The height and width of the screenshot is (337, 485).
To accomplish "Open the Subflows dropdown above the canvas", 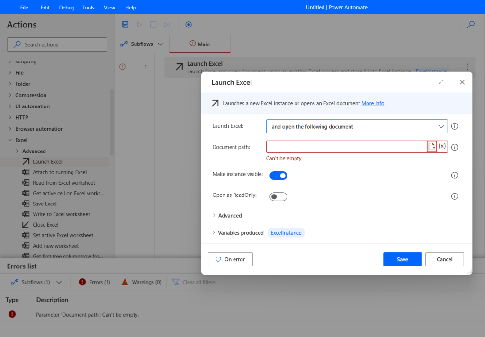I will point(142,44).
